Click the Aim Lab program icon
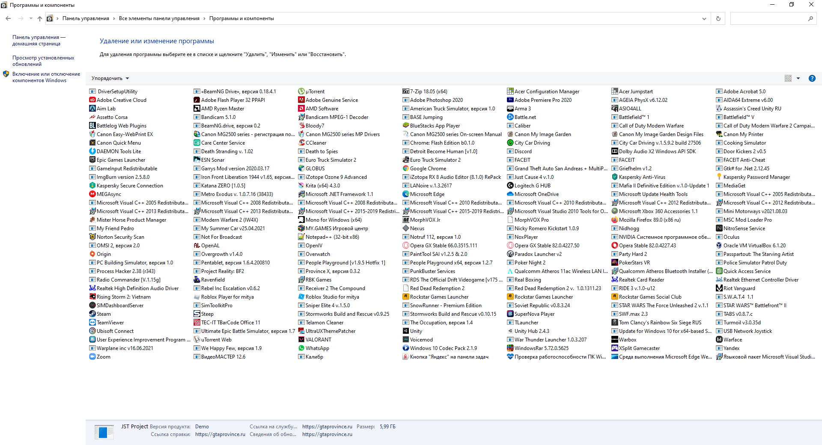The height and width of the screenshot is (445, 822). [x=92, y=108]
